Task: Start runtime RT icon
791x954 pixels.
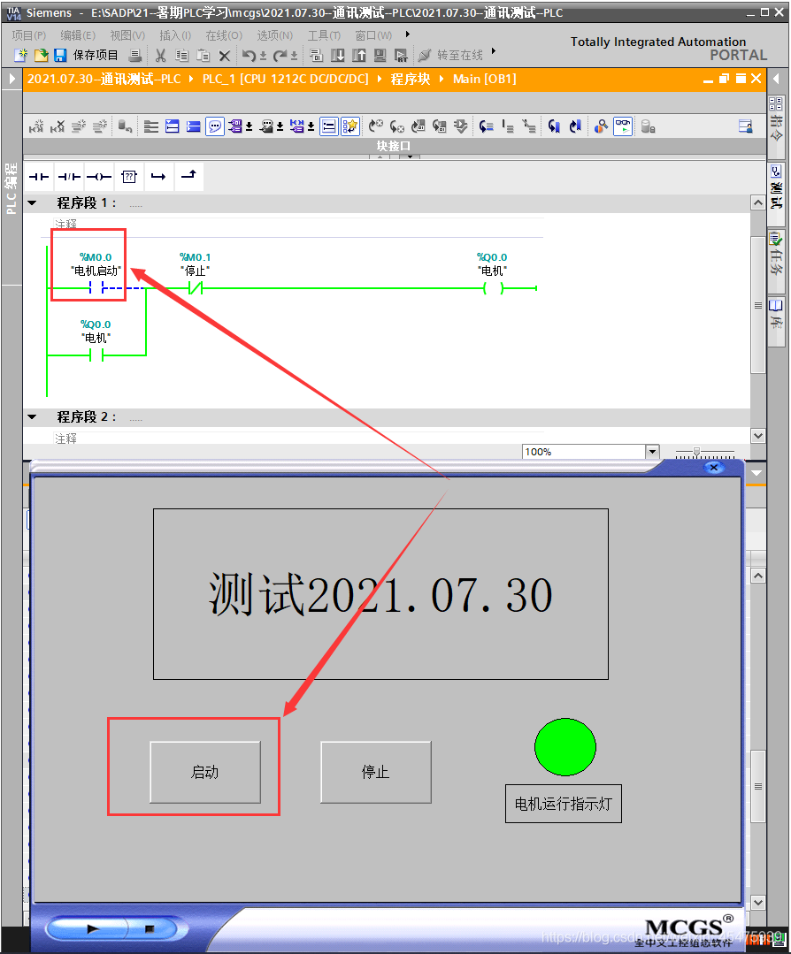Action: [401, 56]
